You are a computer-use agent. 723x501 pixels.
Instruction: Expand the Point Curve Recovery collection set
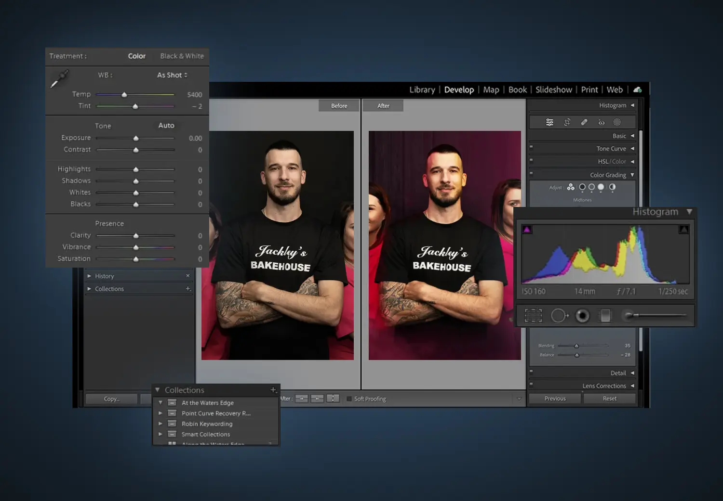click(161, 413)
